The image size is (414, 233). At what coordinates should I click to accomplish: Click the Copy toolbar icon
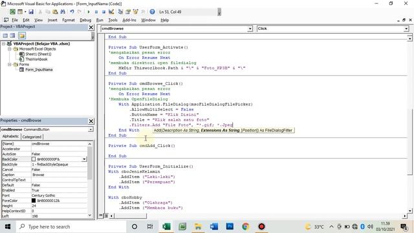pyautogui.click(x=48, y=12)
